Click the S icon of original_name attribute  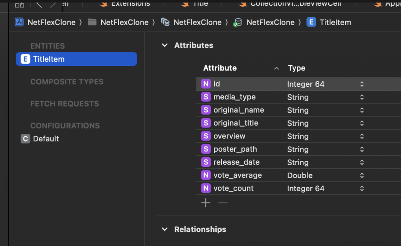coord(206,110)
